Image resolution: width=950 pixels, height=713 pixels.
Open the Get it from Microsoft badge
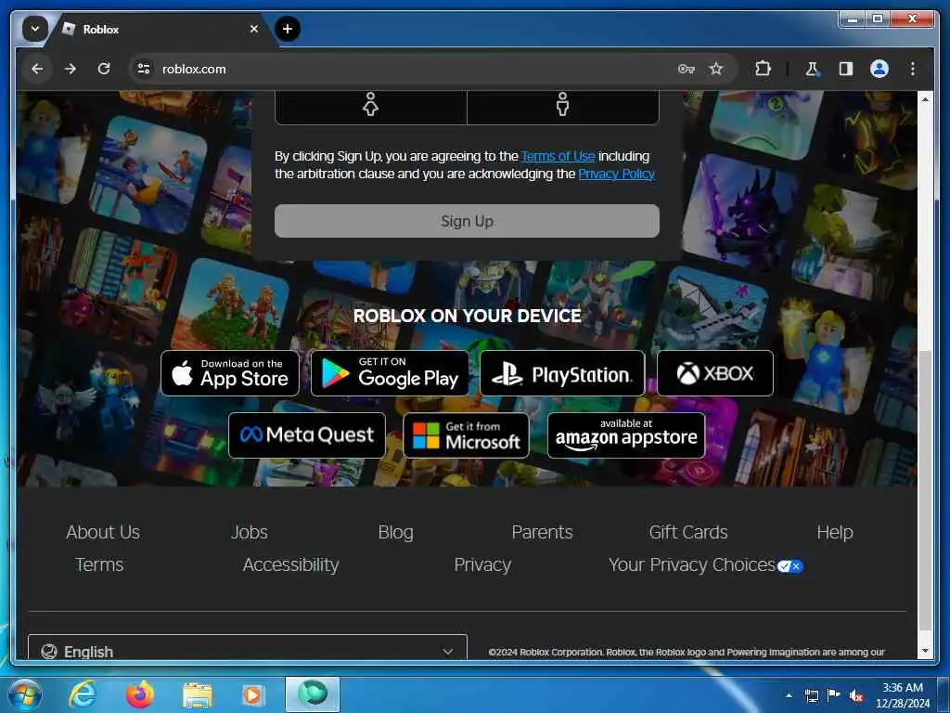pyautogui.click(x=466, y=435)
